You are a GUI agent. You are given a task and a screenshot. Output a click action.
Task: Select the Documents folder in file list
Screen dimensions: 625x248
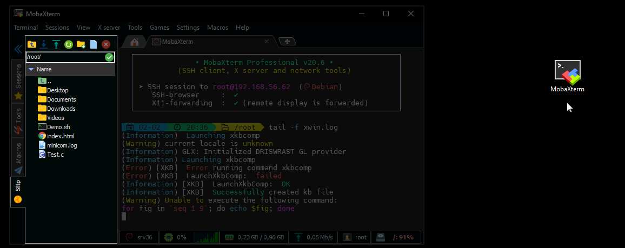coord(57,99)
